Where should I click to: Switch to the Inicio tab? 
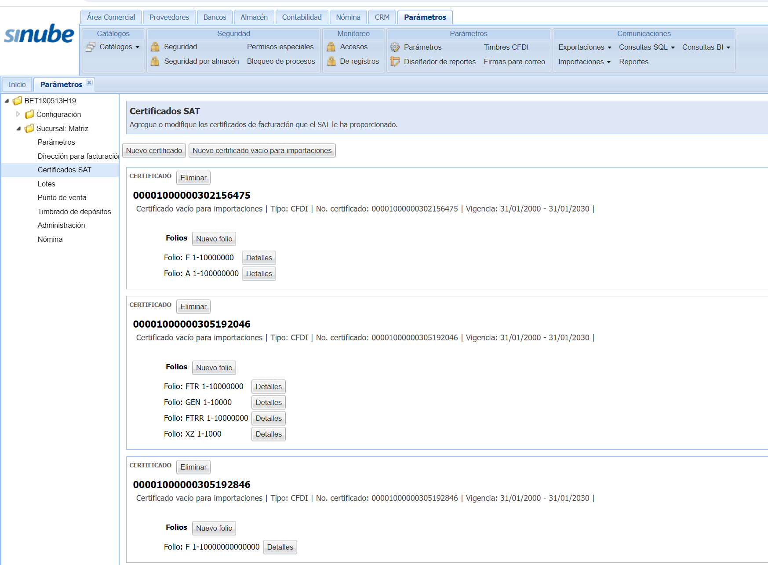pos(17,84)
